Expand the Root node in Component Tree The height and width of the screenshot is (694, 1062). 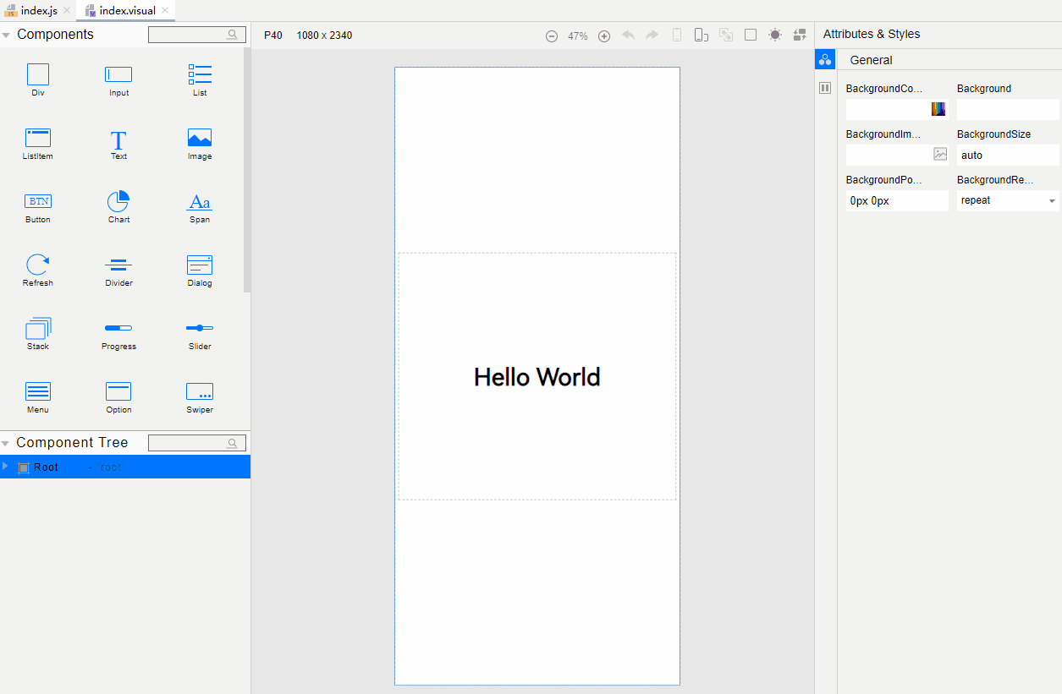[6, 467]
